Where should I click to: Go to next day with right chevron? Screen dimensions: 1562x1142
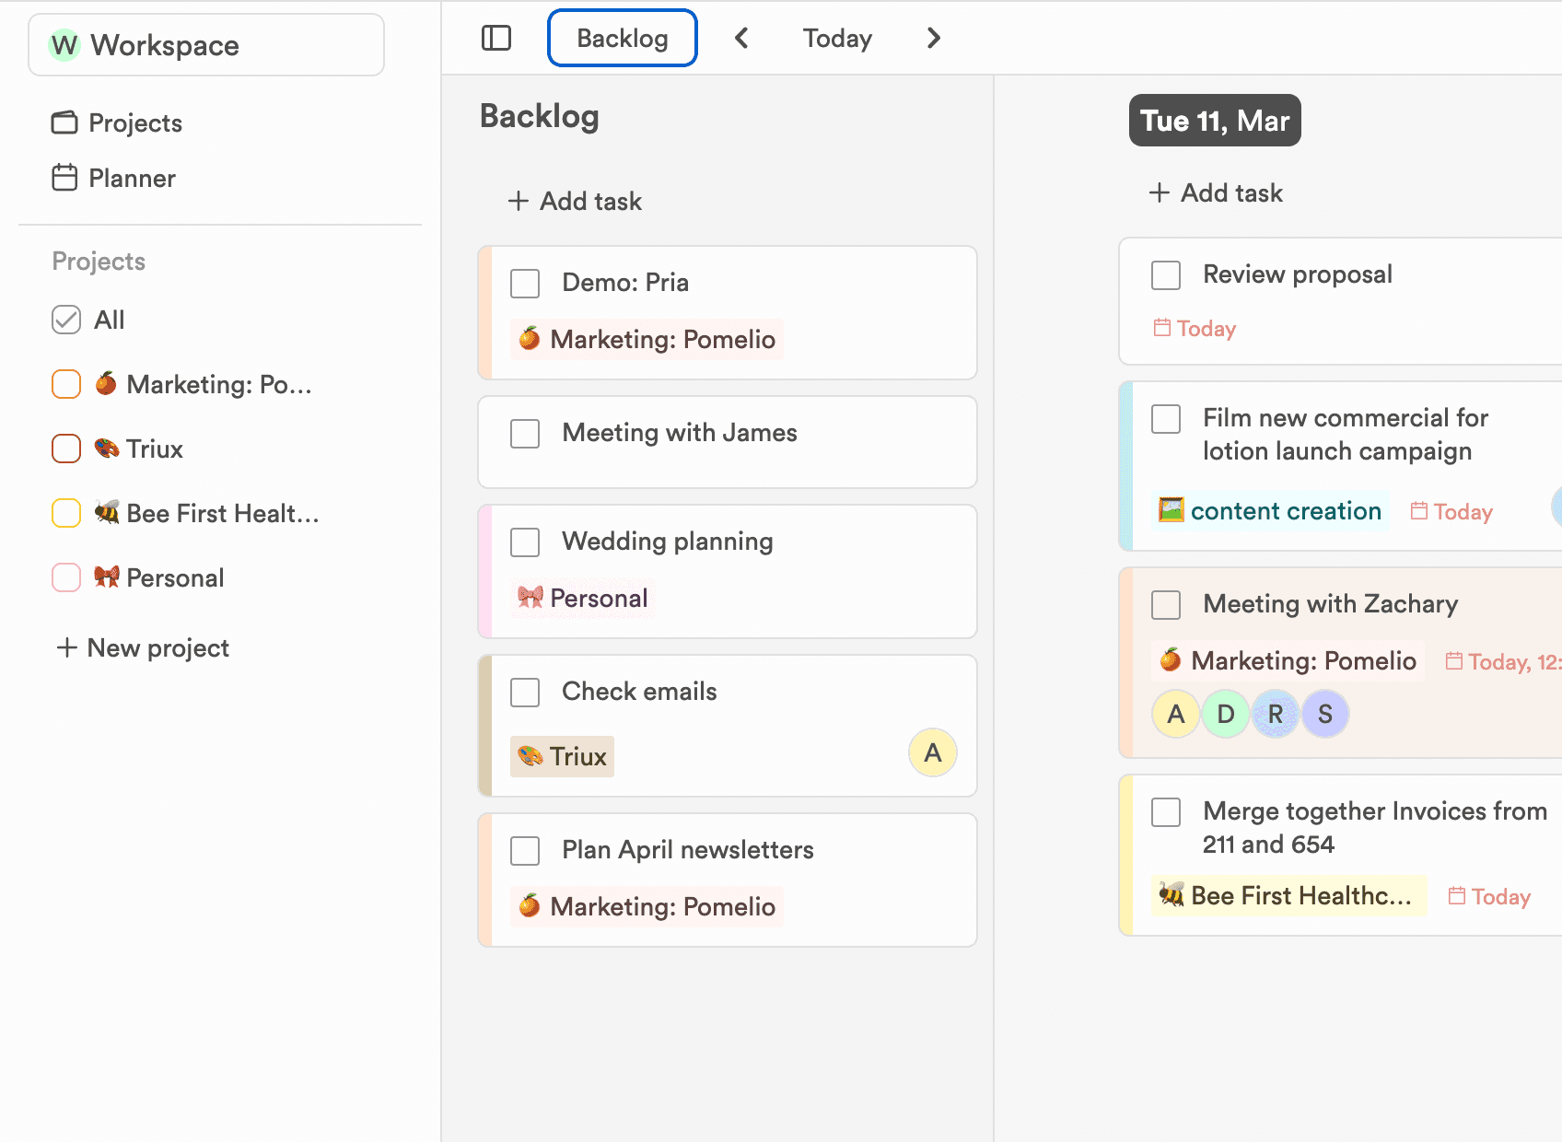[934, 38]
